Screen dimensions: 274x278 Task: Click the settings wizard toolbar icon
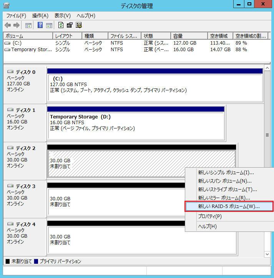coord(79,25)
